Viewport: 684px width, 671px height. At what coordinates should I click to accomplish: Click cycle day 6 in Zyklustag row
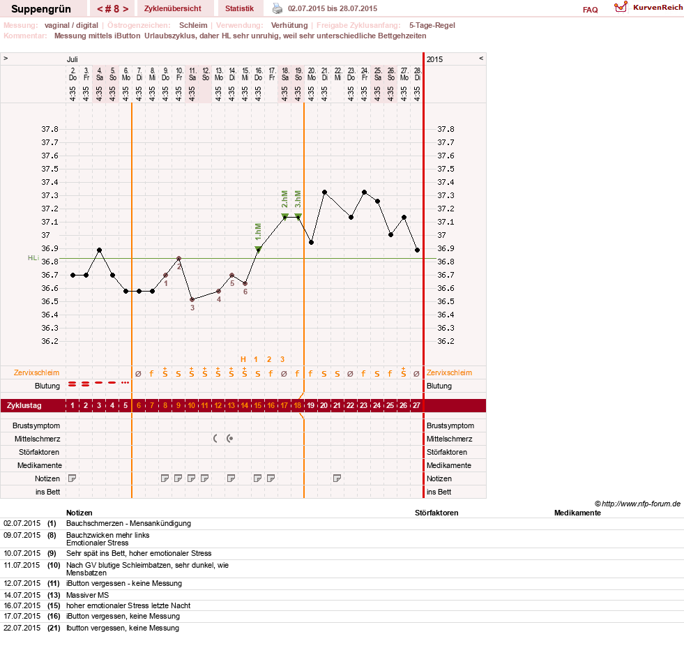click(x=139, y=405)
